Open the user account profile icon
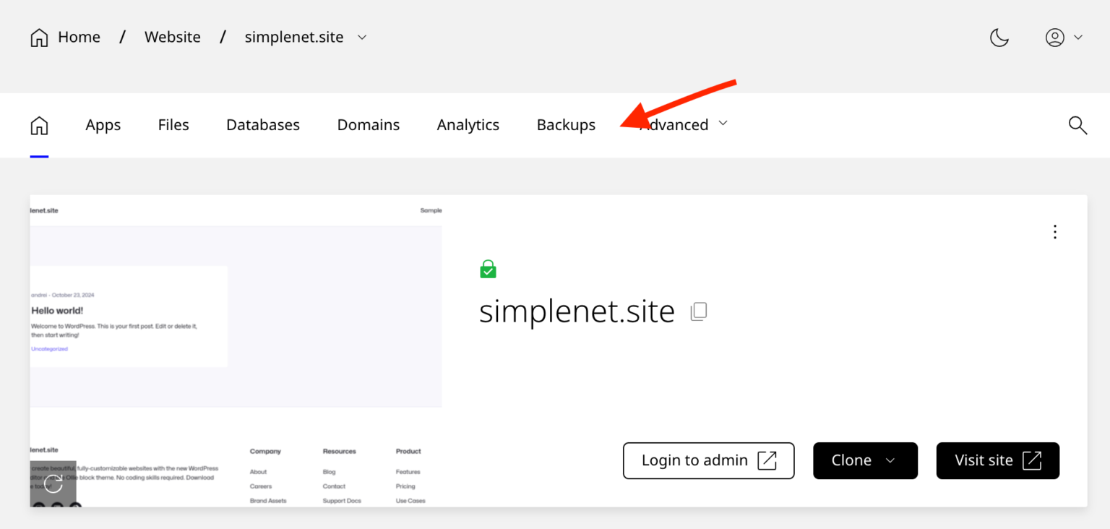The width and height of the screenshot is (1110, 529). click(1054, 37)
